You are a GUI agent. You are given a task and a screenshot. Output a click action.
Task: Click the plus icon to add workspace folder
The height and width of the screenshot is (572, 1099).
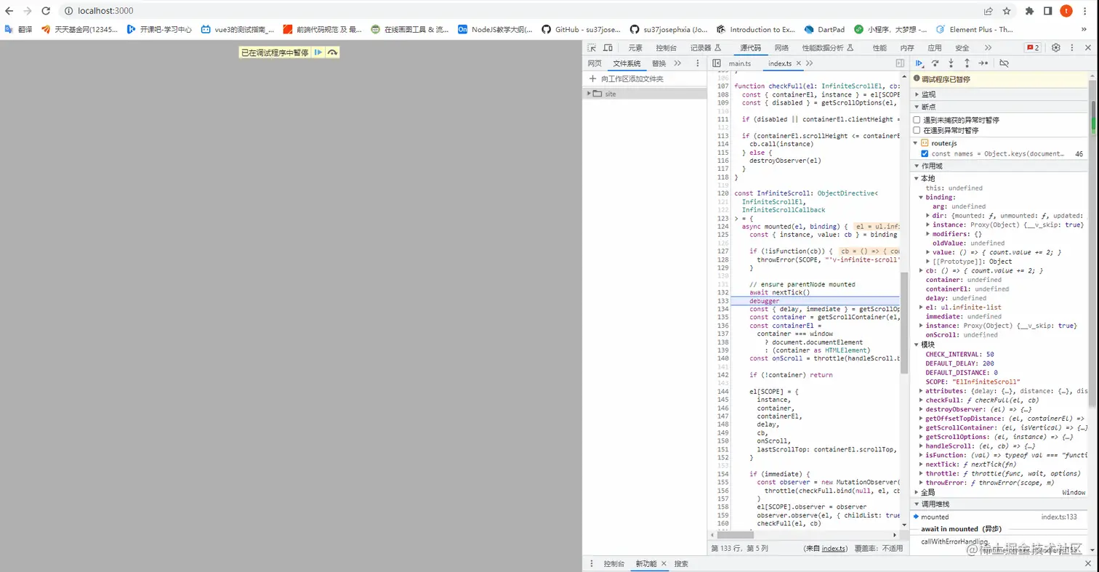592,78
